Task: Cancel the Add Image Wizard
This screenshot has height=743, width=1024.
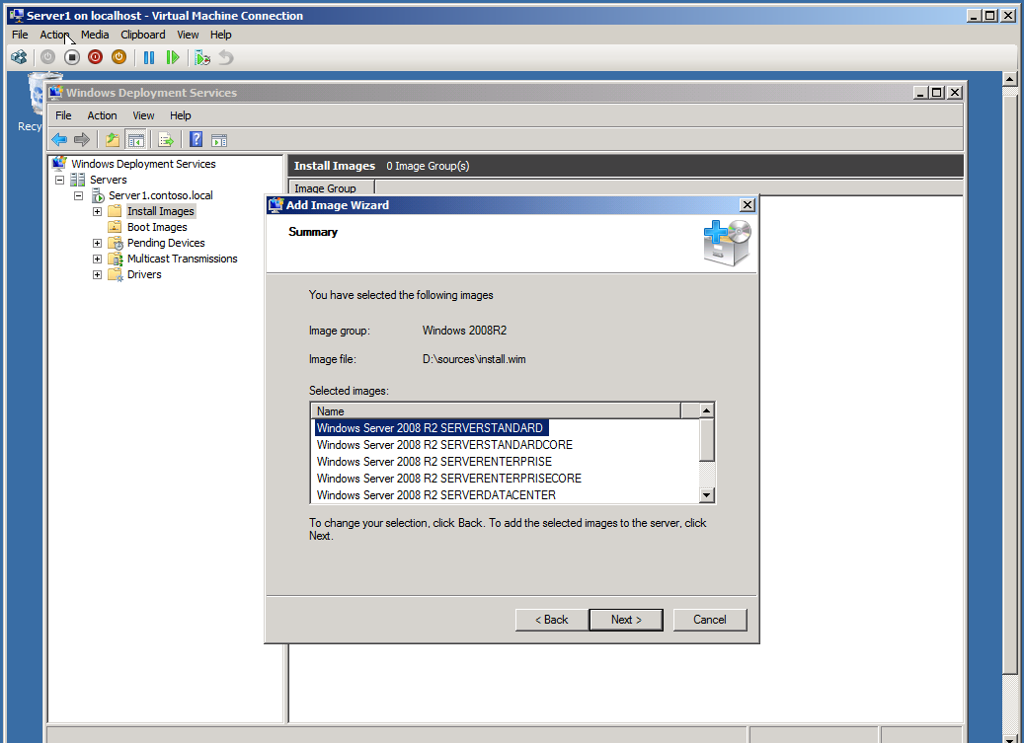Action: tap(710, 620)
